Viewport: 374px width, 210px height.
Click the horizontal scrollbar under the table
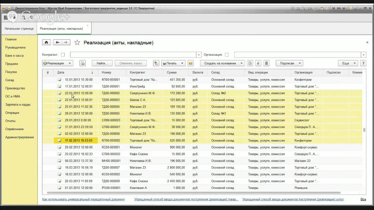click(194, 193)
